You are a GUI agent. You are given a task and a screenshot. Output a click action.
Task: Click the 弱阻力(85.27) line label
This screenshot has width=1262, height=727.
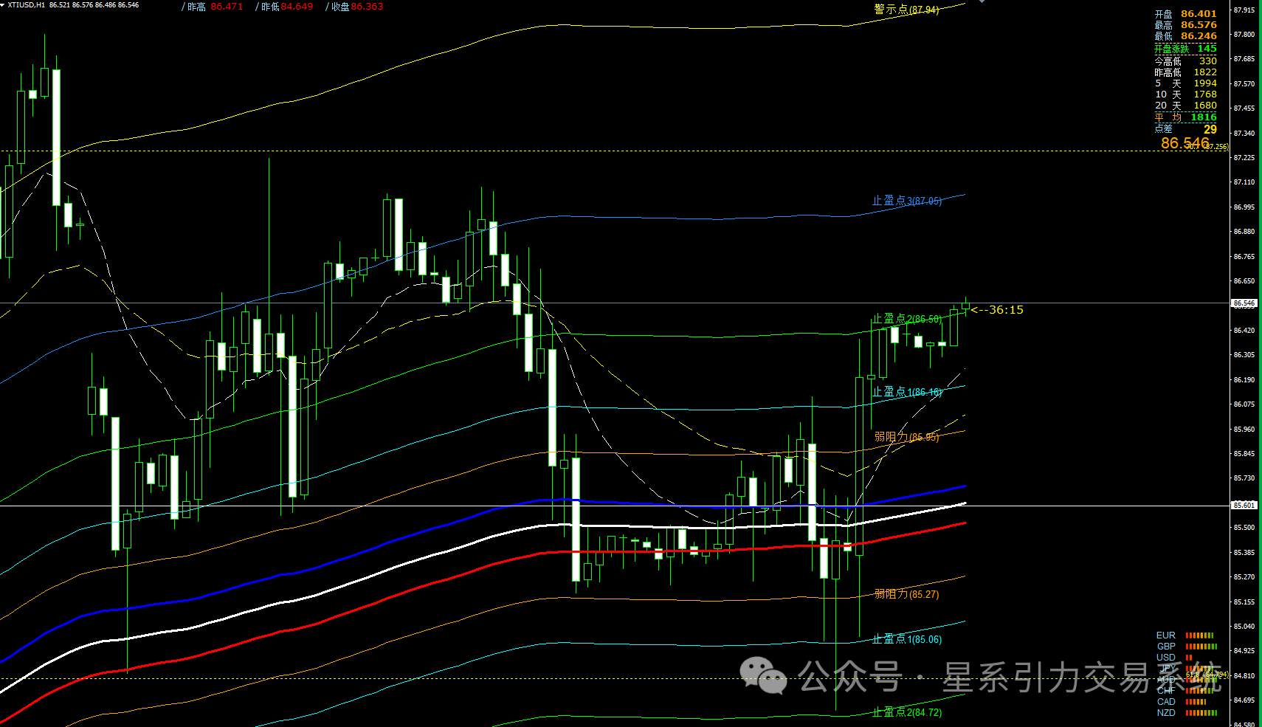pyautogui.click(x=906, y=594)
